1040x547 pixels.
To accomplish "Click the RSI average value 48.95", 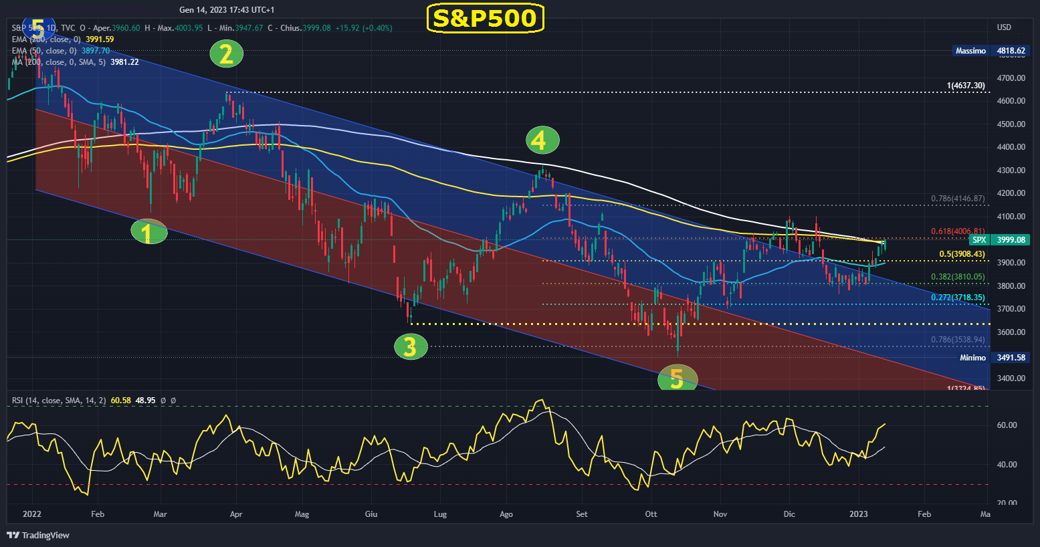I will point(145,401).
